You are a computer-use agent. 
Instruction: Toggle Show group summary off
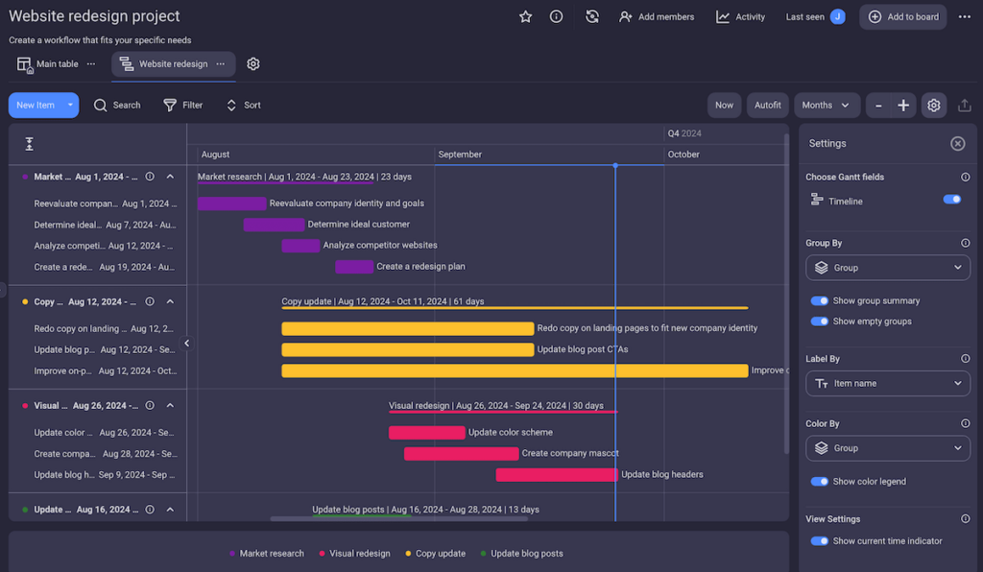point(819,300)
